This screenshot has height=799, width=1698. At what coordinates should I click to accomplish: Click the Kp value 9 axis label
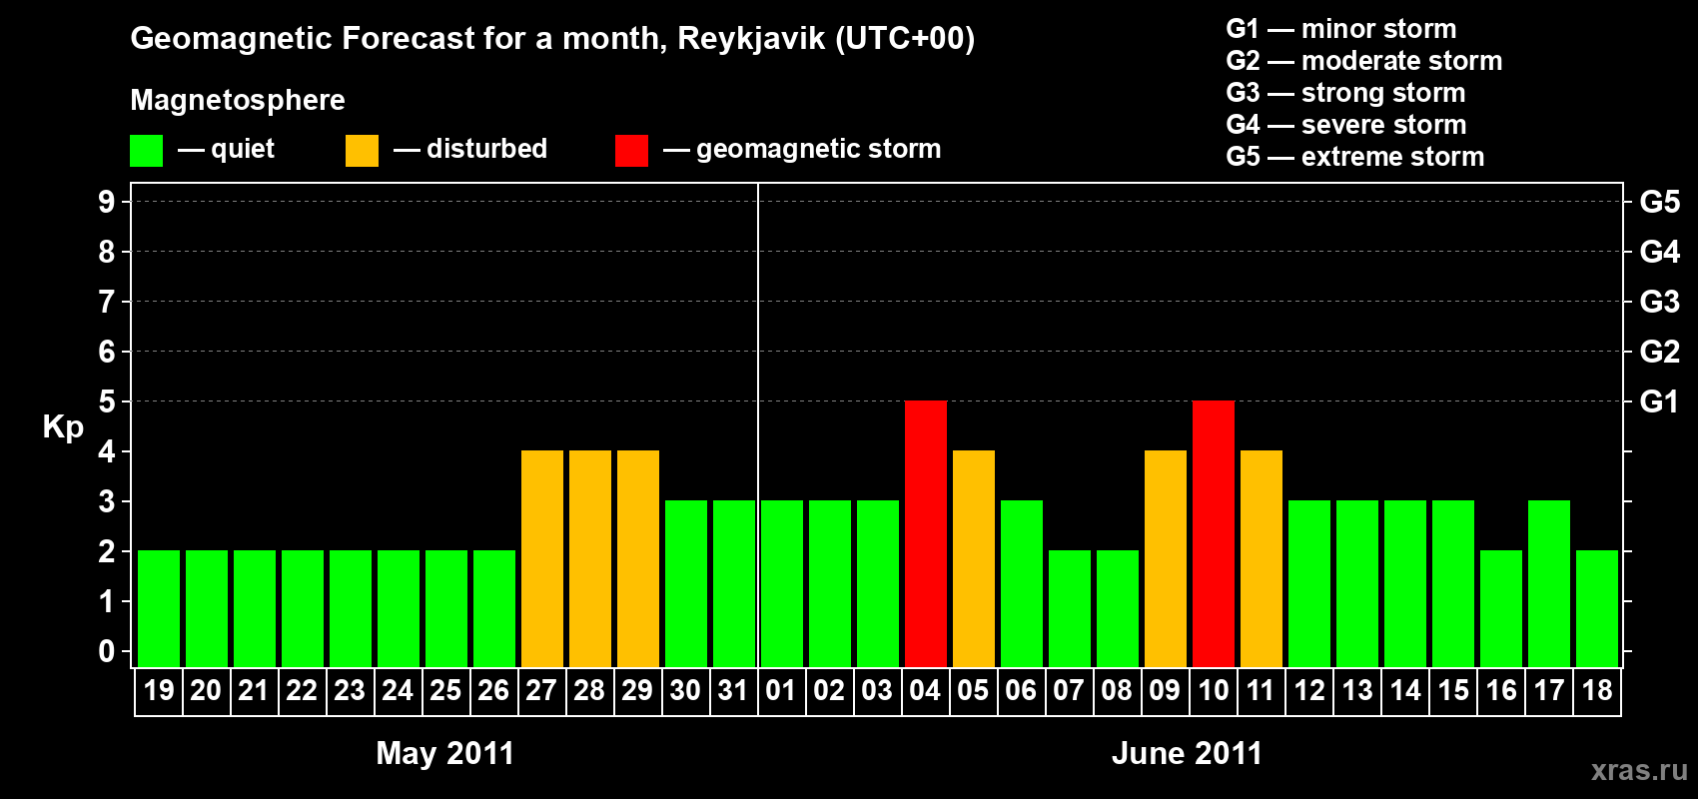107,202
